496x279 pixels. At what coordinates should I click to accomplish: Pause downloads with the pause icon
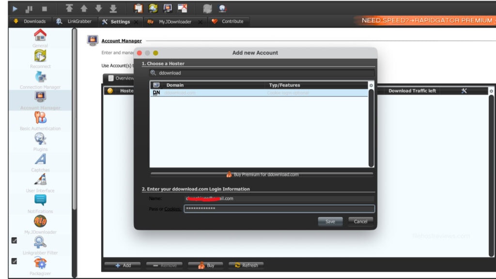click(29, 9)
